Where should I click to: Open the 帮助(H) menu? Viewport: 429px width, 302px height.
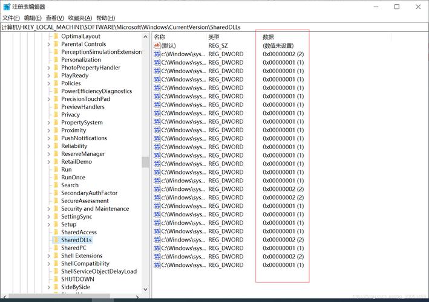pos(106,18)
